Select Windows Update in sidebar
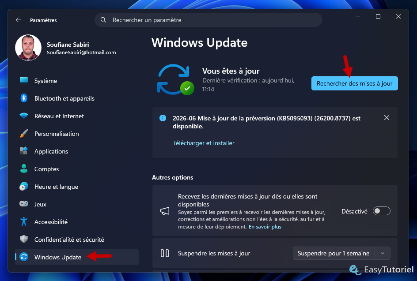 77,257
